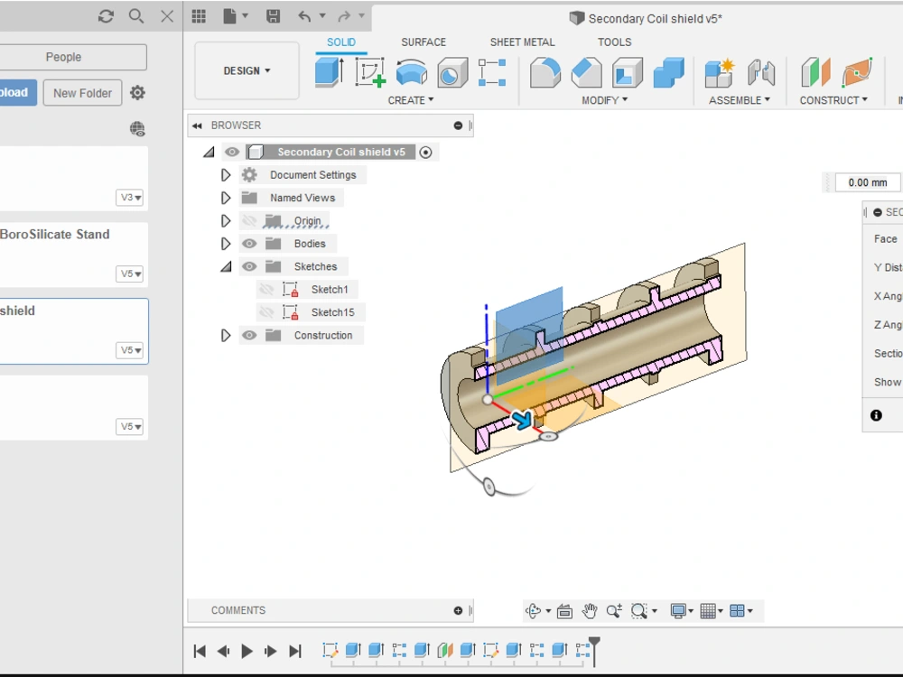Open the TOOLS ribbon tab
The image size is (903, 677).
(x=614, y=42)
